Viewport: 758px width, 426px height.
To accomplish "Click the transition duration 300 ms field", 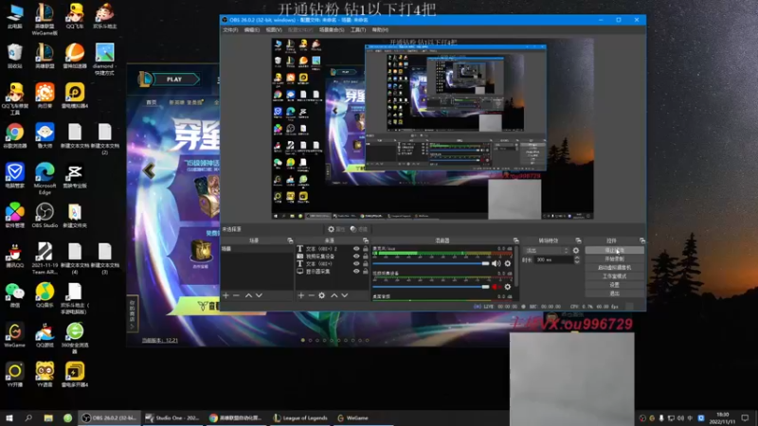I will (x=553, y=259).
